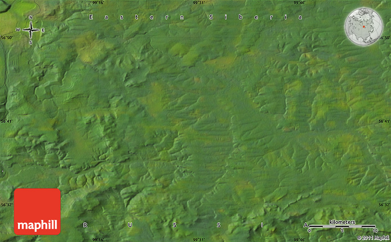Click the top longitude label 99°16'
The width and height of the screenshot is (391, 242).
[98, 3]
